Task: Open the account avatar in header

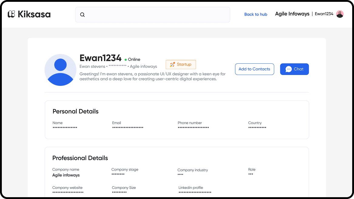Action: point(340,14)
